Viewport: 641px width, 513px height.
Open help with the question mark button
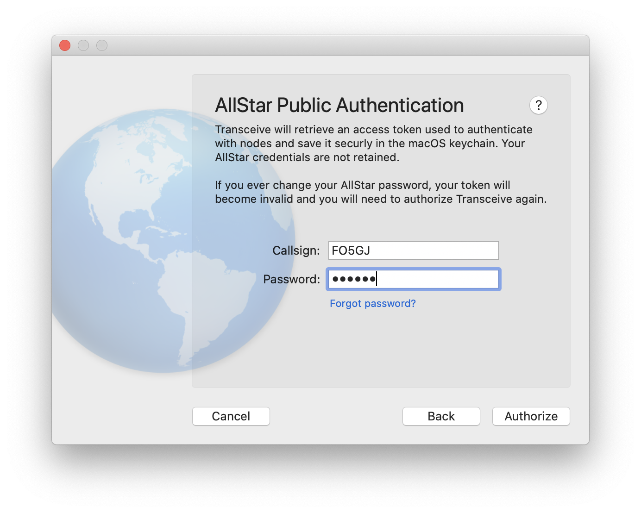tap(538, 106)
